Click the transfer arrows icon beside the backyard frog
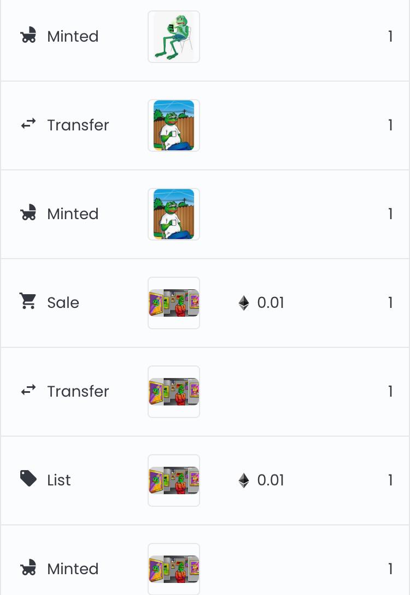The image size is (410, 595). coord(28,124)
